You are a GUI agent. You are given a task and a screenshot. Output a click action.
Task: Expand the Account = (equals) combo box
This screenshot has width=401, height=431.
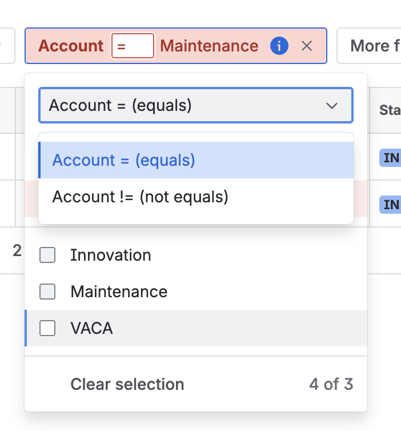point(196,105)
